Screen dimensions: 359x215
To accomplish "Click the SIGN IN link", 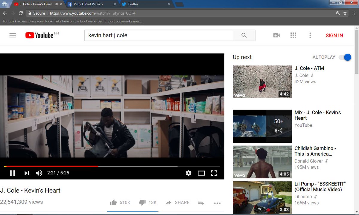I will tap(334, 35).
